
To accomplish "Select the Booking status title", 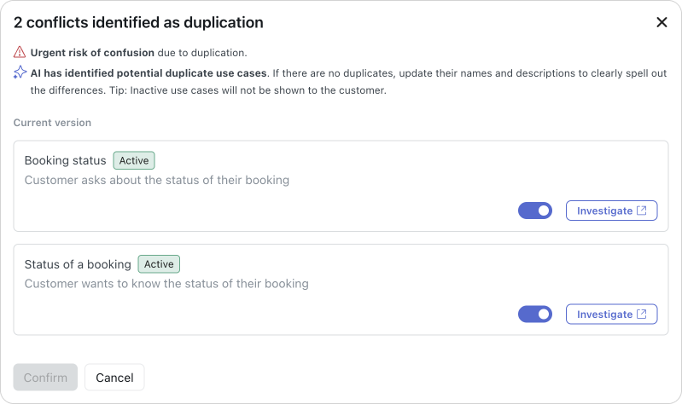I will 65,160.
